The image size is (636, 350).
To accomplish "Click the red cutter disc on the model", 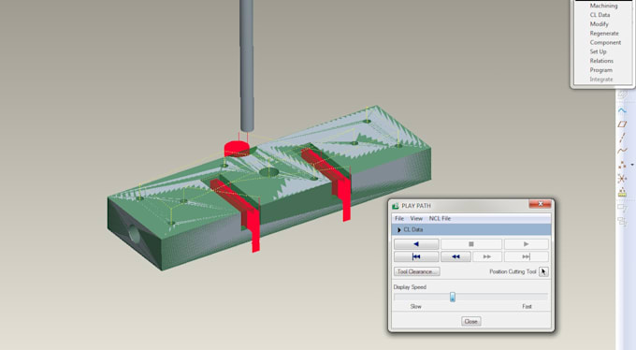I will [x=237, y=149].
